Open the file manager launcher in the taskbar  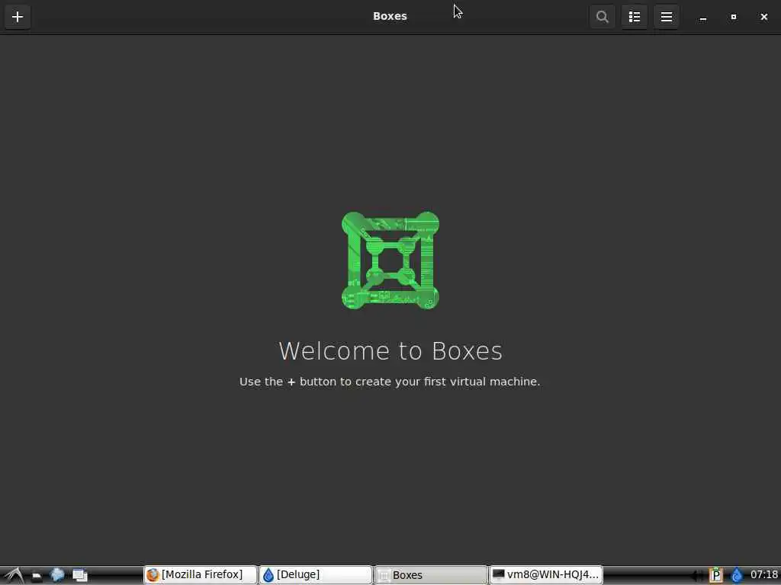pyautogui.click(x=37, y=576)
